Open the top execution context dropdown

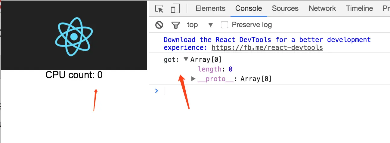point(200,25)
